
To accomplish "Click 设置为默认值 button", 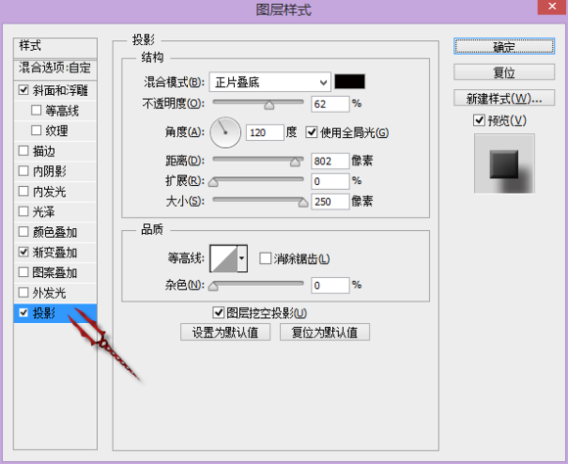I will (x=225, y=332).
